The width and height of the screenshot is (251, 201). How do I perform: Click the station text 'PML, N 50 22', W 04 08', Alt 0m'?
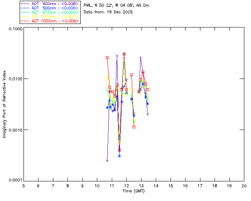pyautogui.click(x=116, y=5)
